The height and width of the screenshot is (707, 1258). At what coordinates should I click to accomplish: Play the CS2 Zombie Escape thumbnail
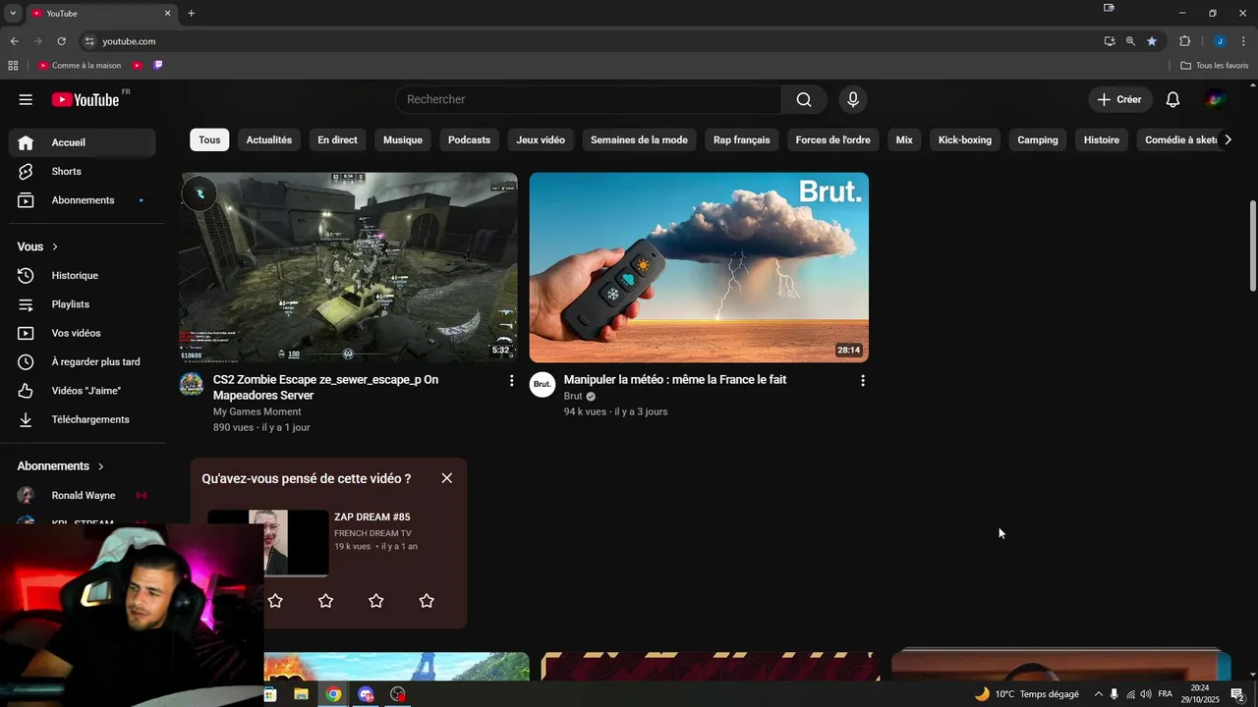coord(348,267)
